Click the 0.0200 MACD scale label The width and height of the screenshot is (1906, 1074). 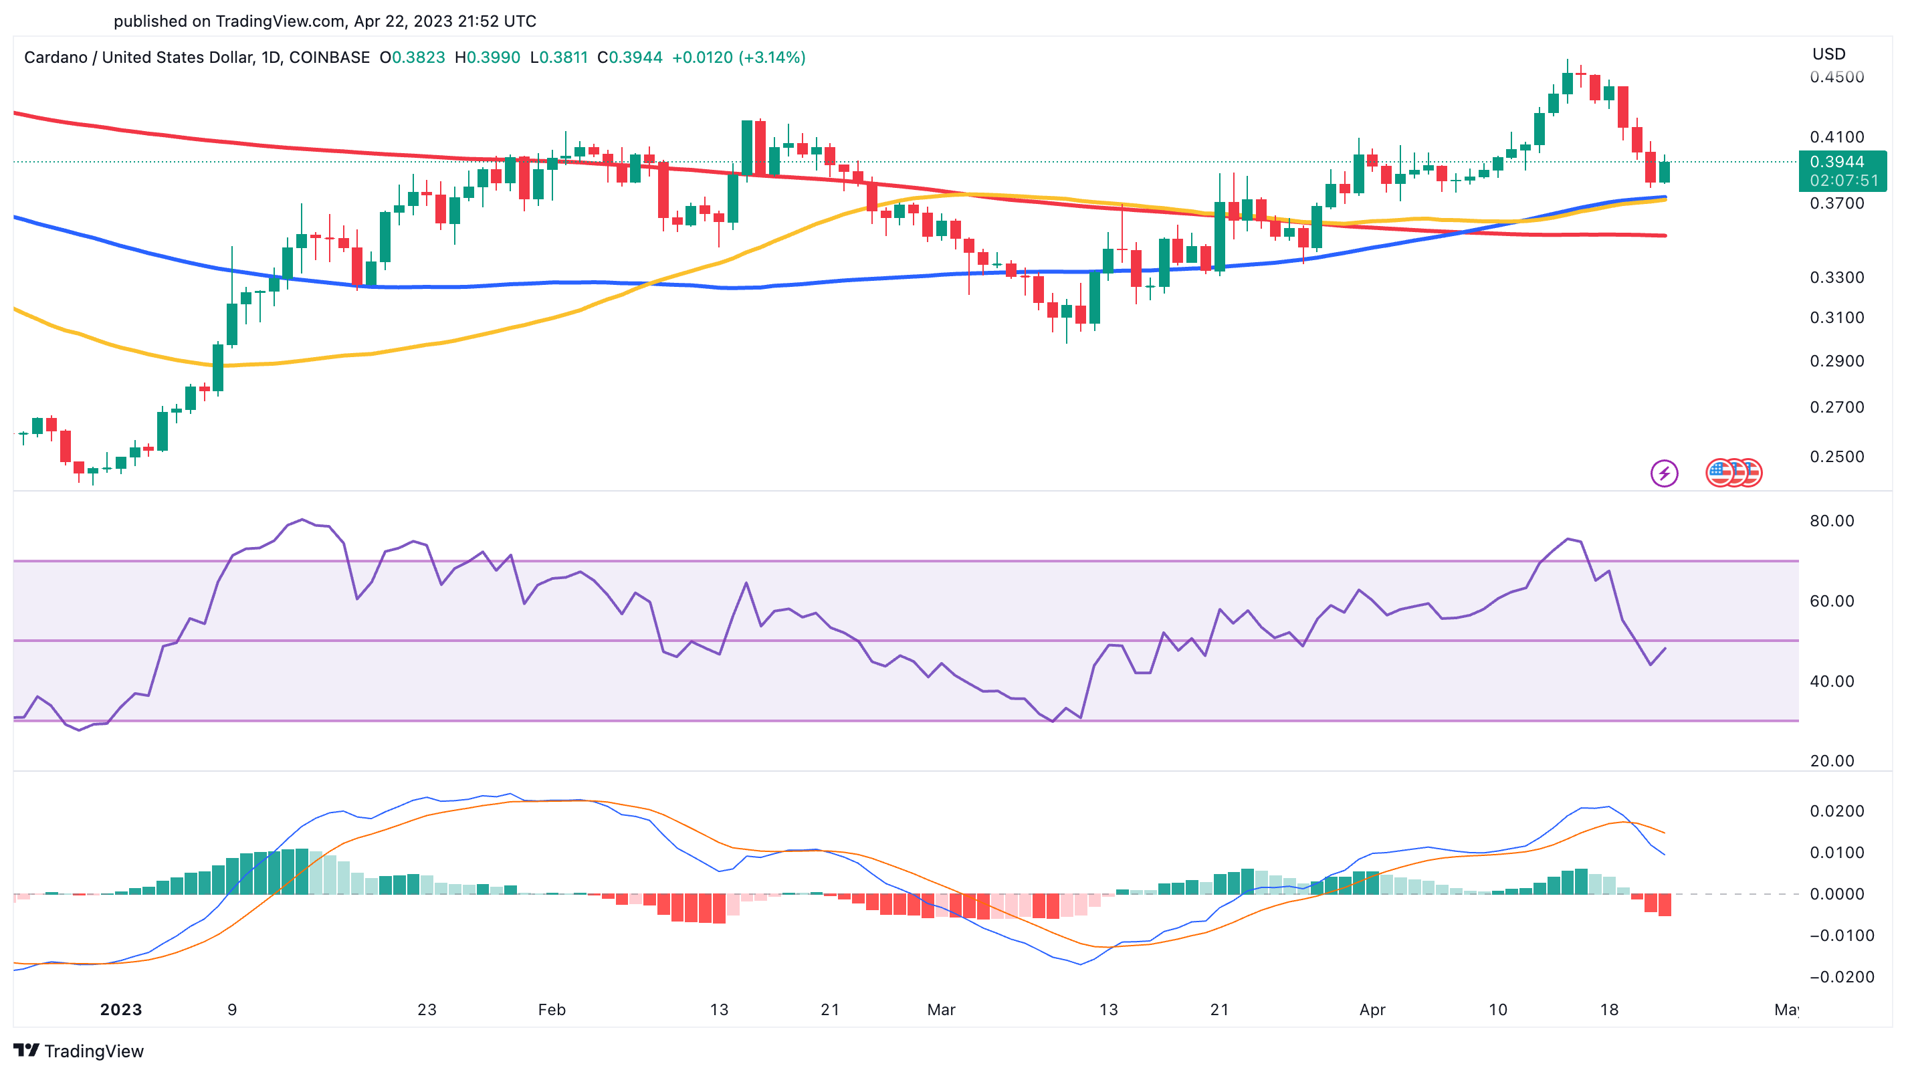pos(1836,811)
